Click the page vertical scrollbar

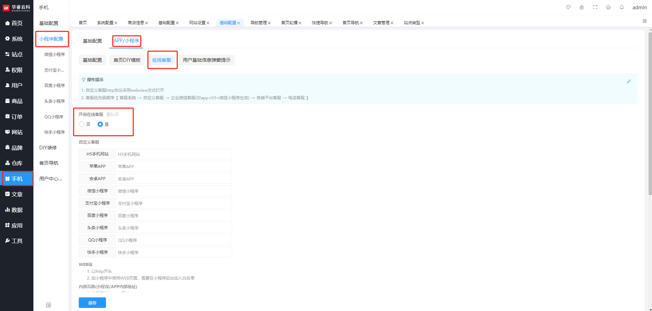650,113
